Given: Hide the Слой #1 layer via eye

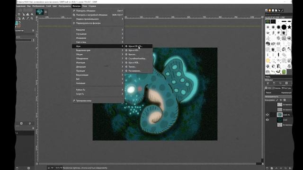Looking at the screenshot, I should tap(267, 115).
